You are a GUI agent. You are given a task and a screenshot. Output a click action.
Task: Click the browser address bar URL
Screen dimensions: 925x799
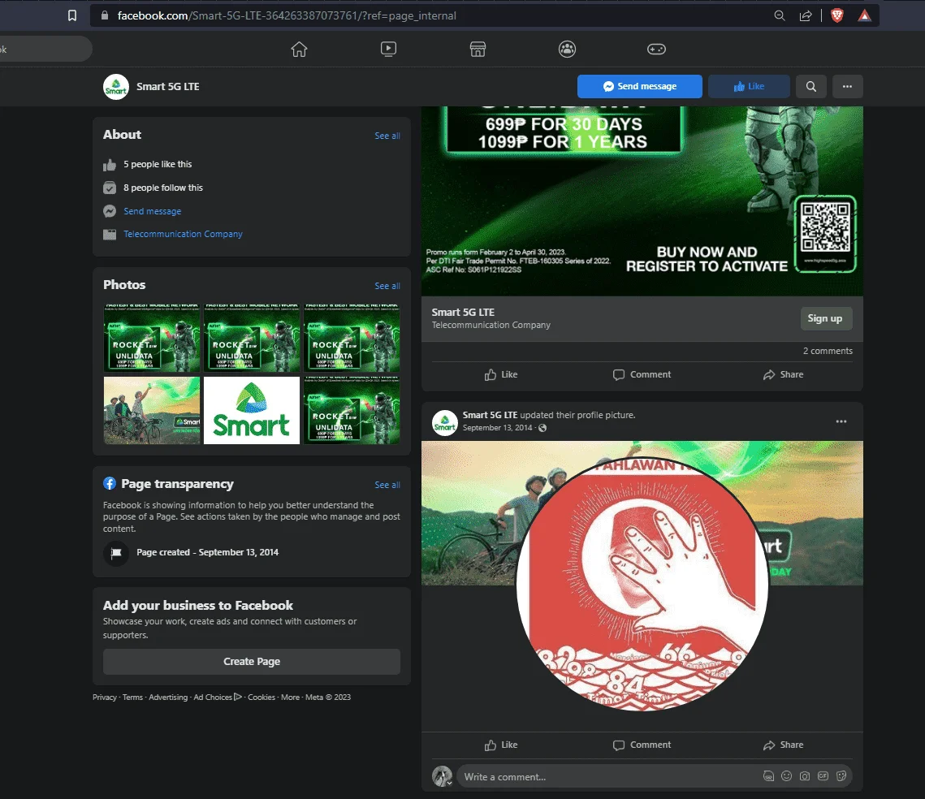tap(287, 15)
